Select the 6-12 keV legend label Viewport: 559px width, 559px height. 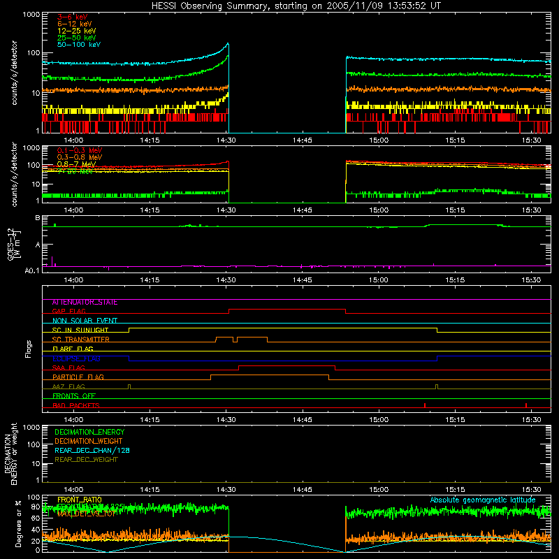[x=75, y=24]
